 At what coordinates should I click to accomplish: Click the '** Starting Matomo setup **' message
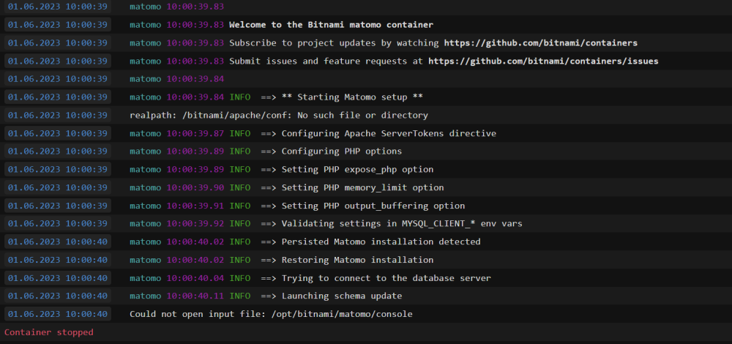pyautogui.click(x=352, y=97)
